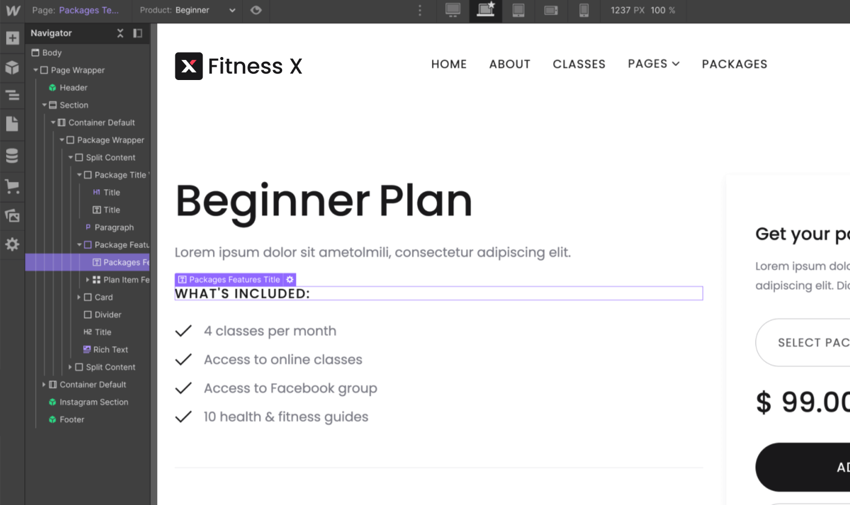
Task: Open the Ecommerce panel
Action: [x=13, y=187]
